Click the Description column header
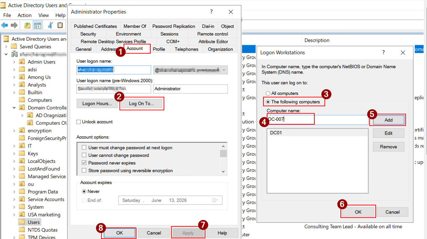 tap(317, 40)
